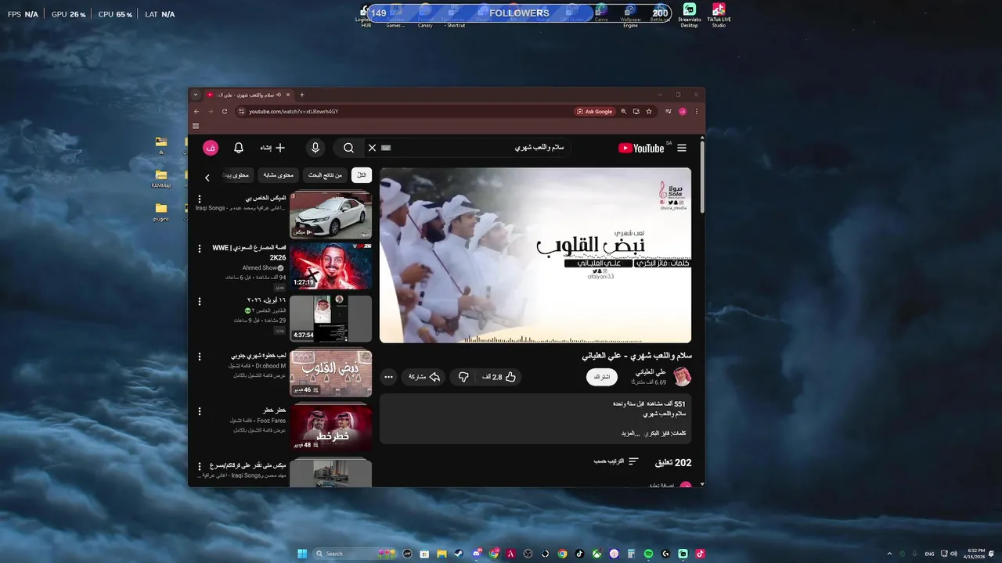Image resolution: width=1002 pixels, height=563 pixels.
Task: Click the YouTube search magnifier button
Action: tap(349, 148)
